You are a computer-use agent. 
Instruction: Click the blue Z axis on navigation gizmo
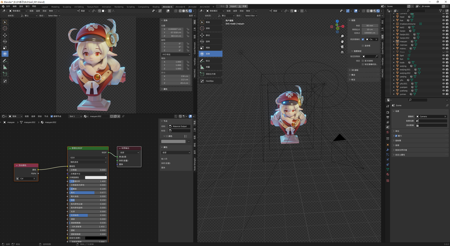pos(337,21)
